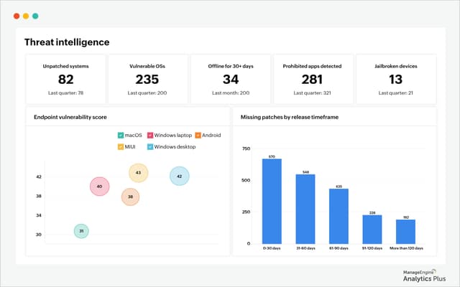This screenshot has width=460, height=287.
Task: Click the 750 y-axis value on bar chart
Action: coord(246,149)
